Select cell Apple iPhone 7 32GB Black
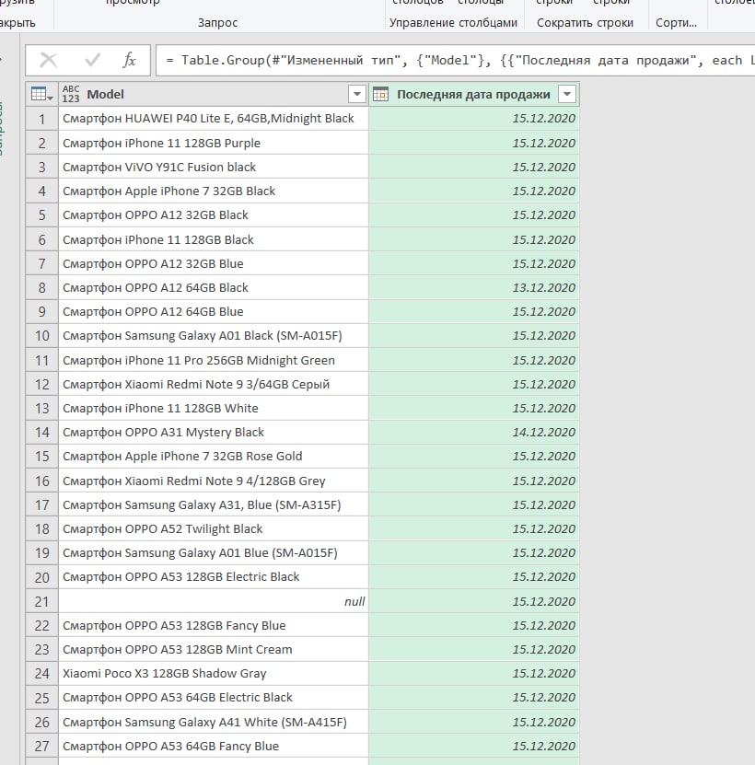This screenshot has width=755, height=765. pyautogui.click(x=214, y=191)
